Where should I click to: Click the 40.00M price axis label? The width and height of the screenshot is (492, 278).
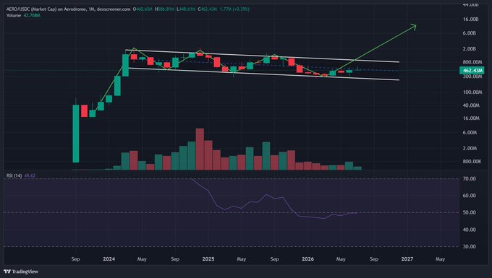pos(471,105)
